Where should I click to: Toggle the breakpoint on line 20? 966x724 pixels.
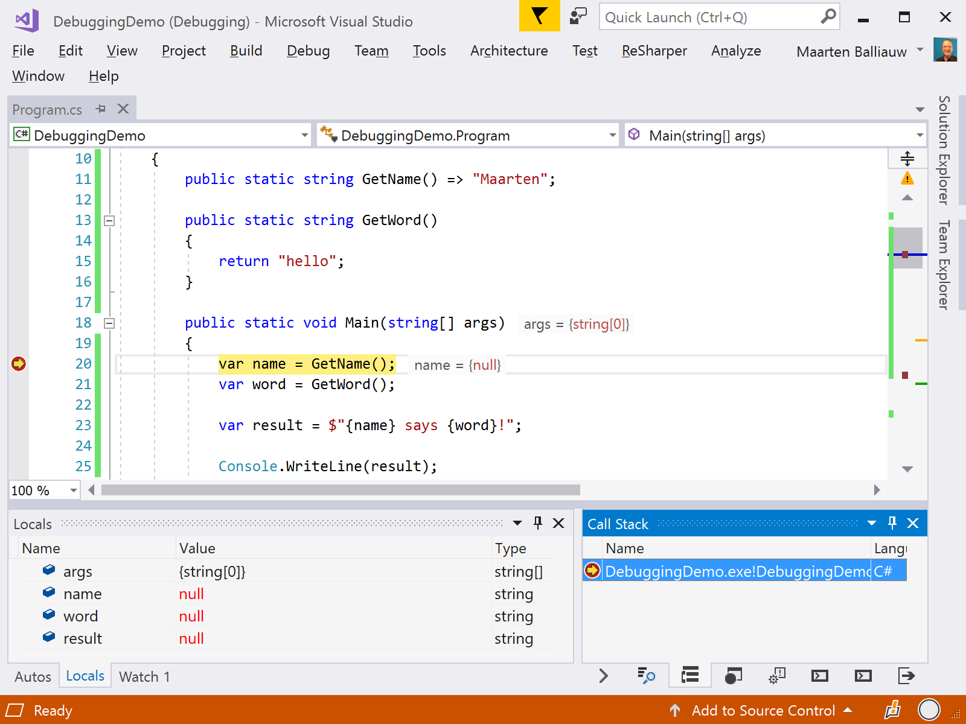click(19, 363)
